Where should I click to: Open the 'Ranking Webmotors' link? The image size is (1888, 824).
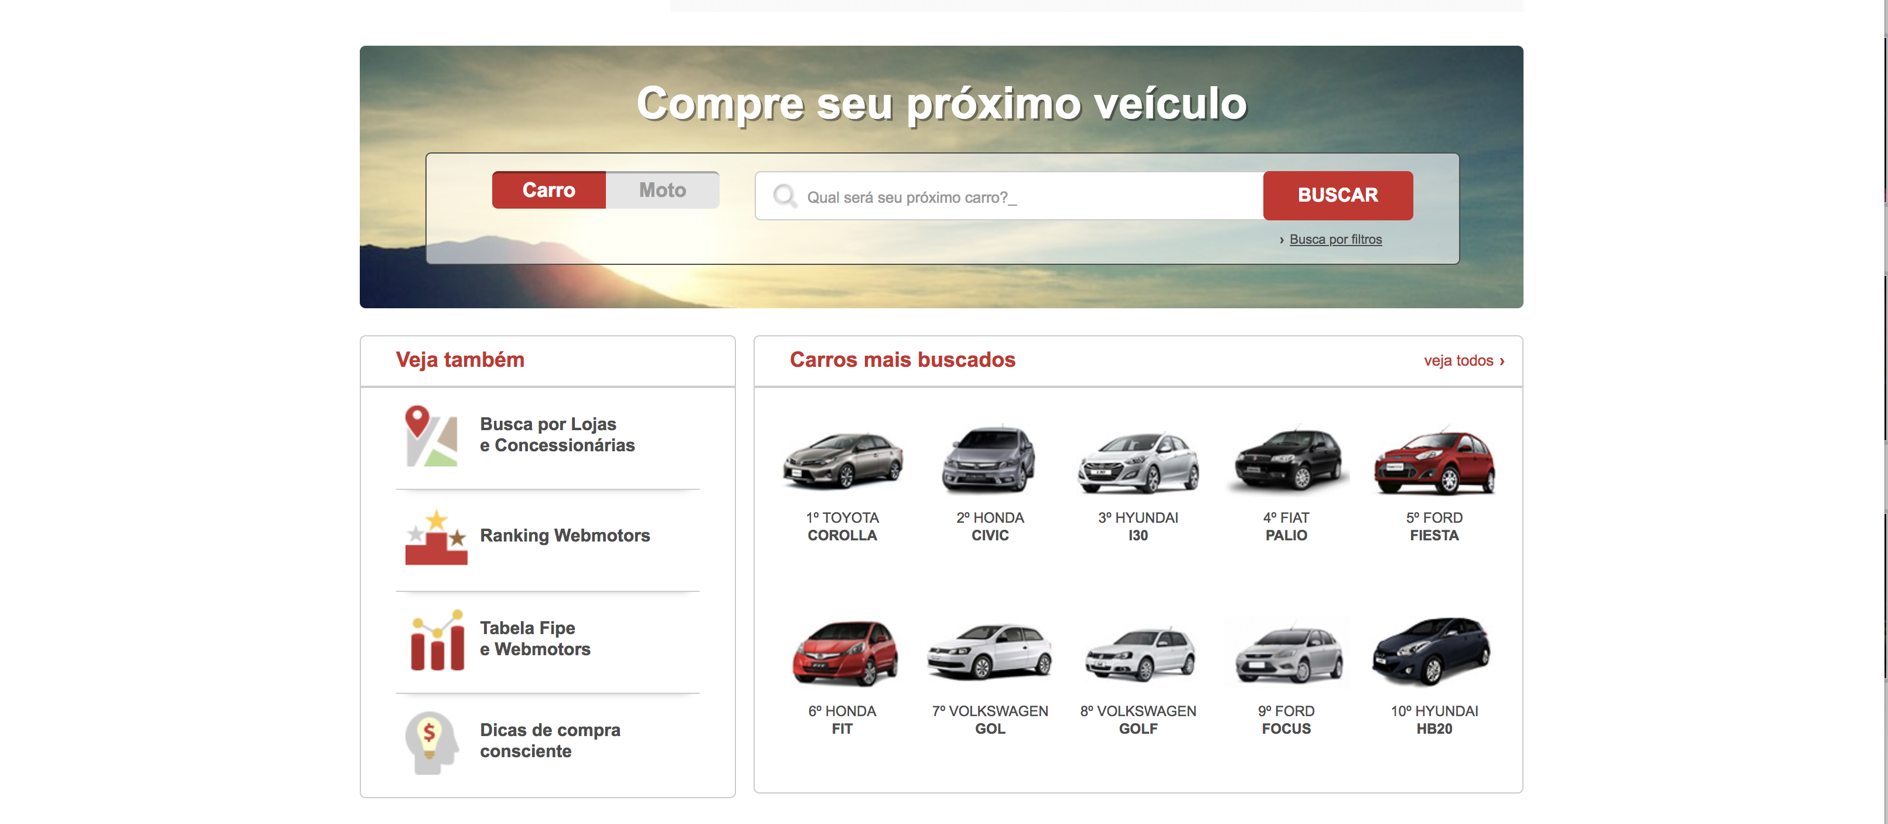point(564,535)
